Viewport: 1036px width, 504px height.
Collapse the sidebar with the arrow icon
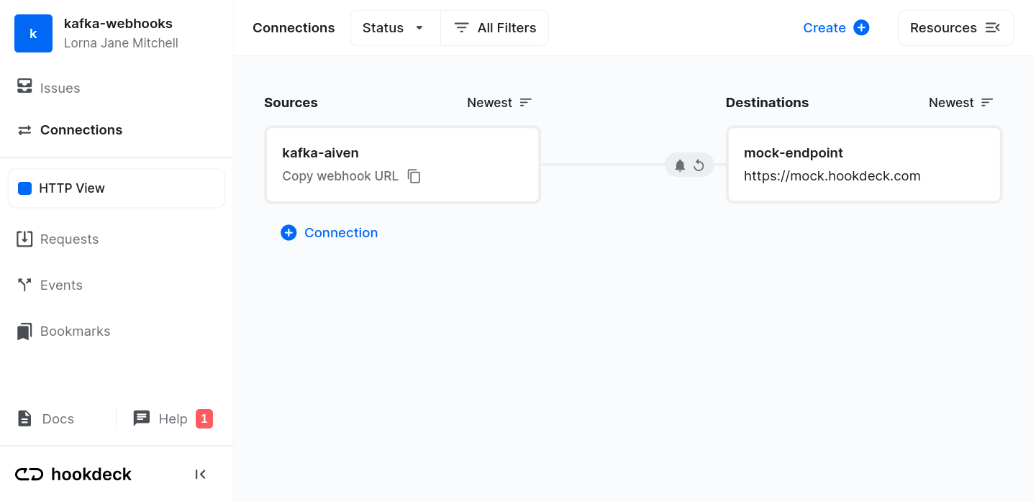[x=200, y=474]
